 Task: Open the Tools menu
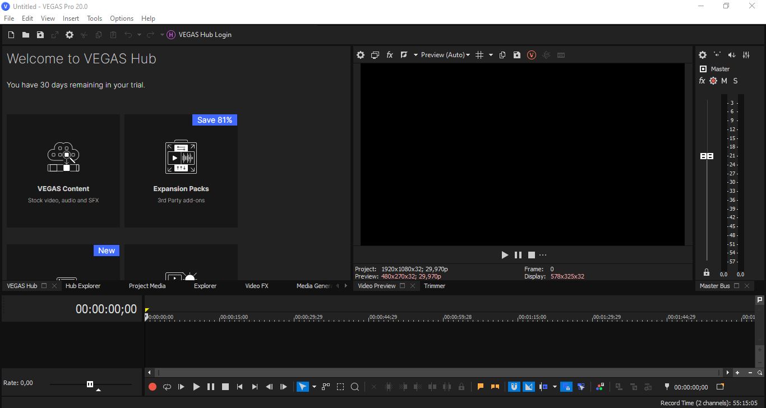click(94, 18)
